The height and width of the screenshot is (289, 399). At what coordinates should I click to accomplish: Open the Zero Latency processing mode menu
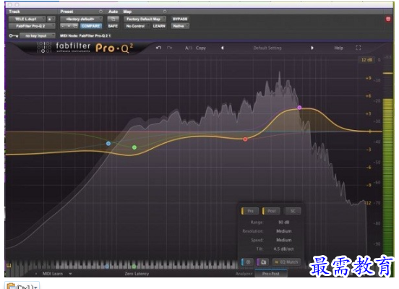tap(137, 274)
